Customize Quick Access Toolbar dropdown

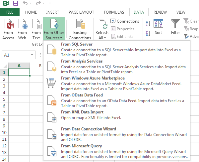pyautogui.click(x=50, y=4)
